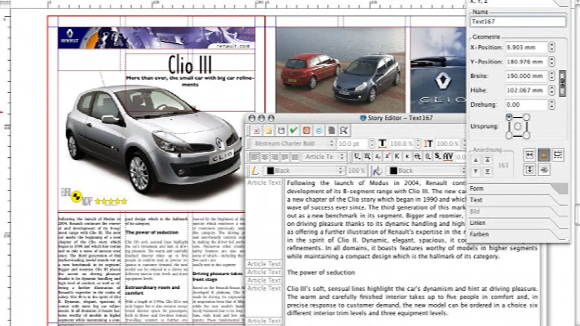Select the center Ursprung origin point
Image resolution: width=580 pixels, height=326 pixels.
(x=518, y=126)
